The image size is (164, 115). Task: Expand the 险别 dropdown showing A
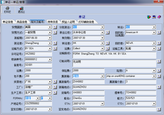click(x=154, y=70)
